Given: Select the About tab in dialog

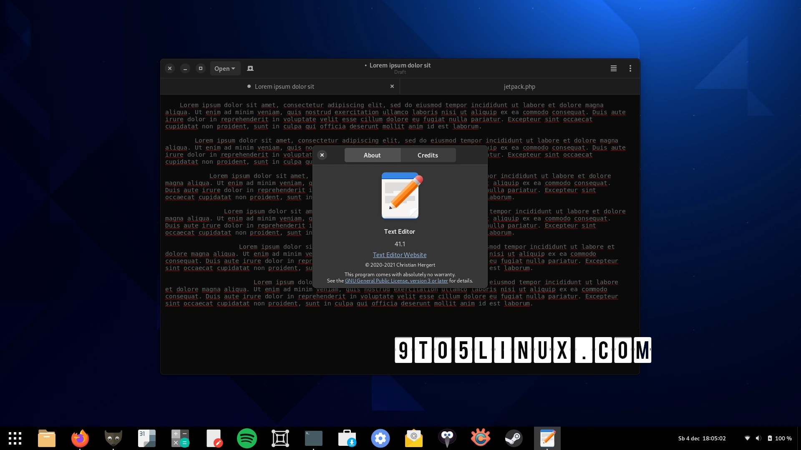Looking at the screenshot, I should point(372,155).
